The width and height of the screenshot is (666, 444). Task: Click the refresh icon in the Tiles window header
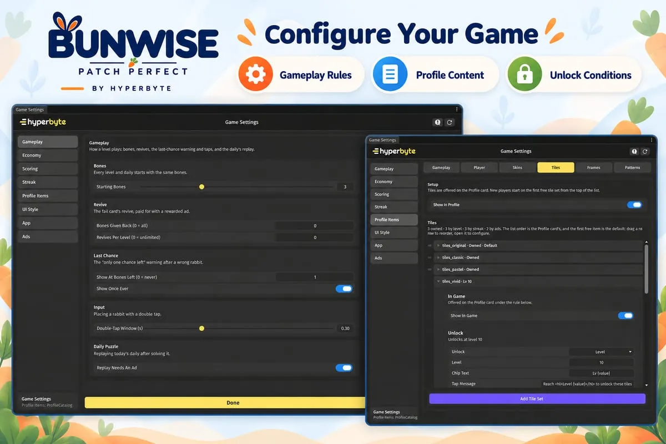tap(645, 152)
